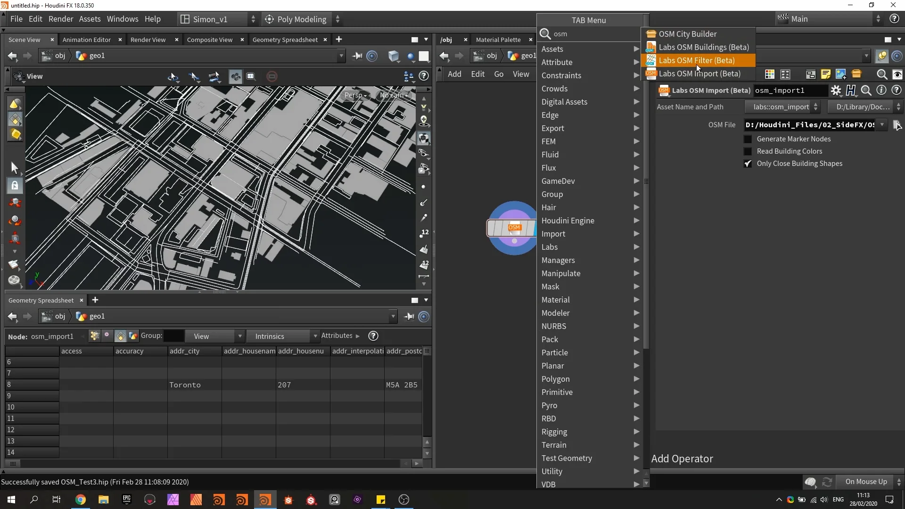This screenshot has height=509, width=905.
Task: Open the flipbook render icon at bottom of toolbar
Action: [15, 280]
